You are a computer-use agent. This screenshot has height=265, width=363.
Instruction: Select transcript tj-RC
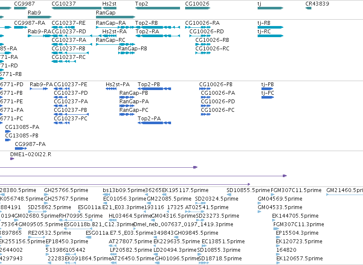coord(264,32)
